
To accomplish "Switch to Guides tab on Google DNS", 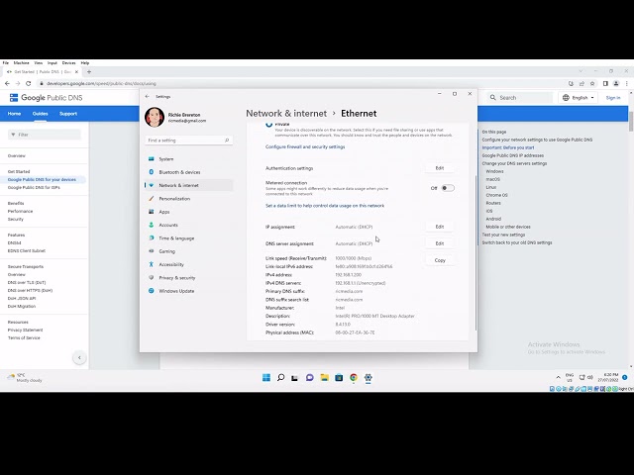I will 40,114.
